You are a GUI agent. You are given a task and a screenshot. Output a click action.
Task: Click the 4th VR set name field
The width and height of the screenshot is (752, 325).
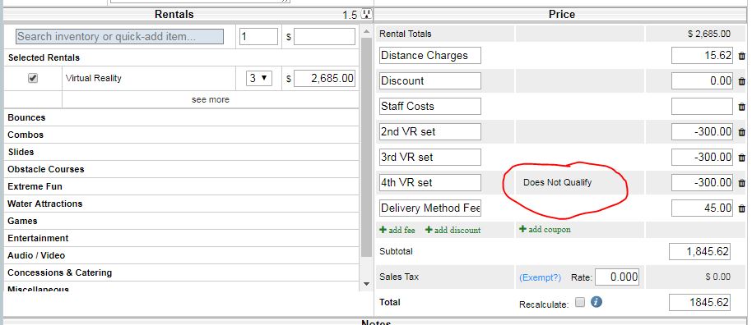pos(430,182)
